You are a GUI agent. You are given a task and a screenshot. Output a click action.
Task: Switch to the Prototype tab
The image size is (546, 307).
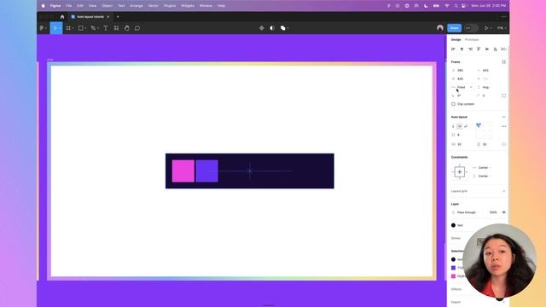click(472, 40)
